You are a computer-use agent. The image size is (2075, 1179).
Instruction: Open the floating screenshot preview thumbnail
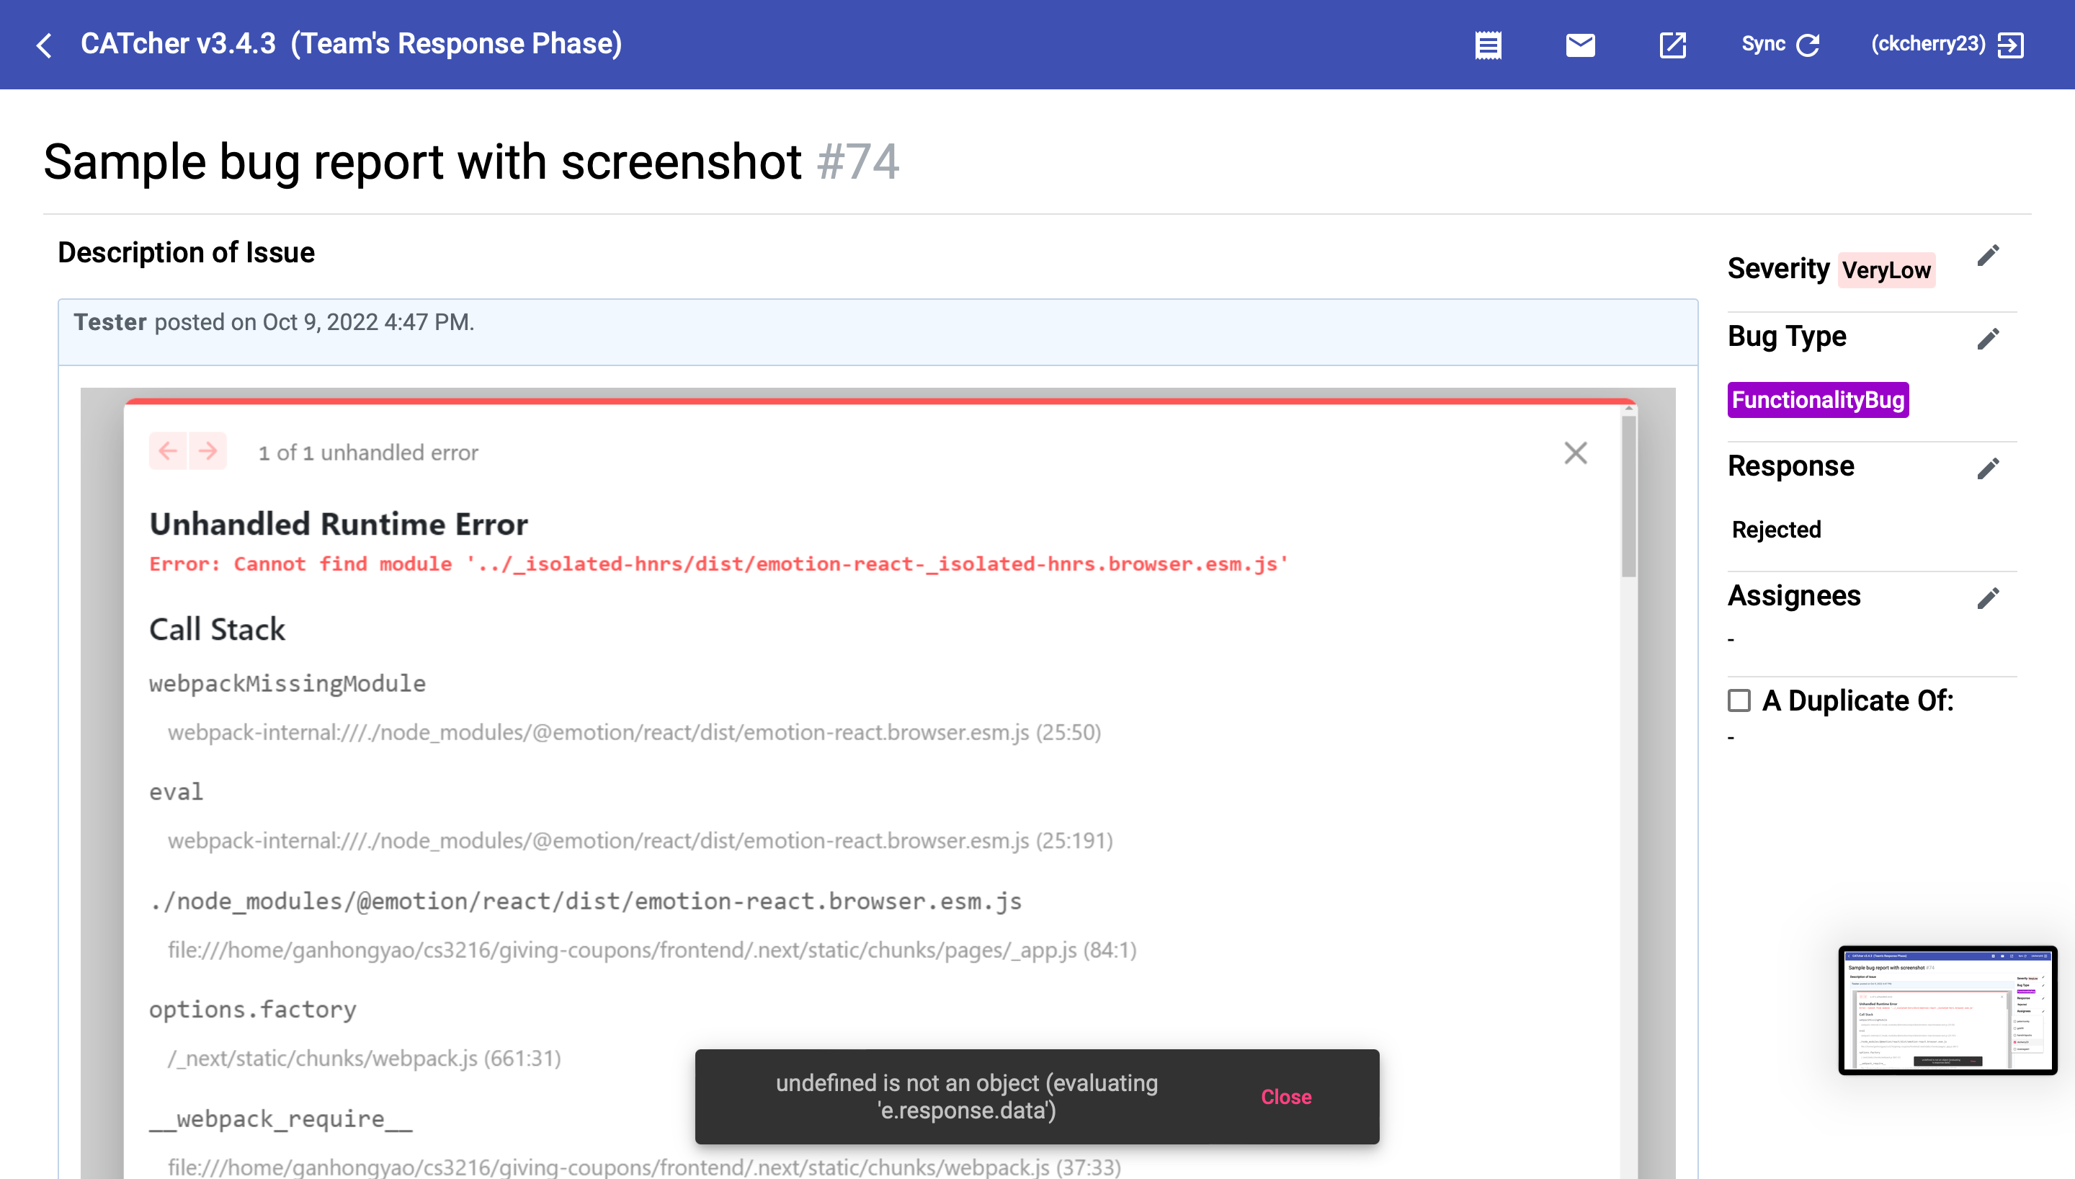[x=1947, y=1010]
